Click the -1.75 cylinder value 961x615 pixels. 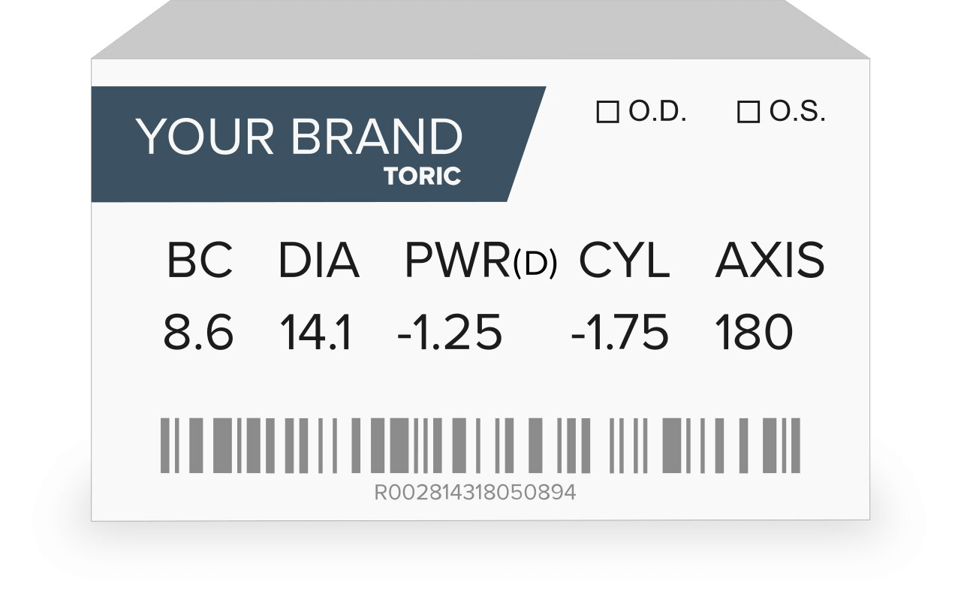click(x=620, y=333)
